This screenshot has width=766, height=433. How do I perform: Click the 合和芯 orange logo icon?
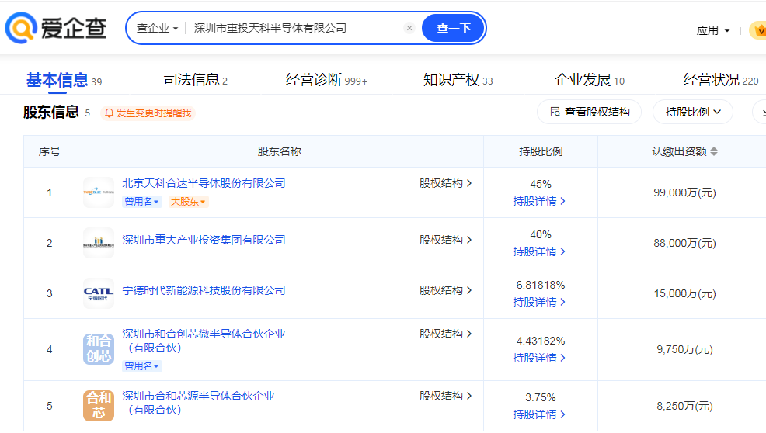(99, 405)
